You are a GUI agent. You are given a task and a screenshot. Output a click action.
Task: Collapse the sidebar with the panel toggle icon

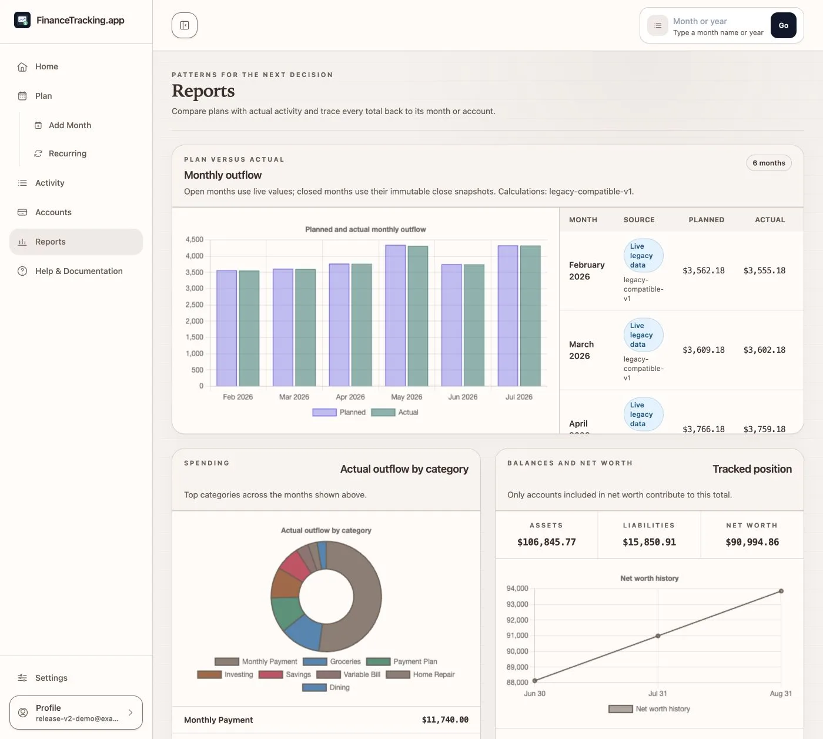pyautogui.click(x=185, y=25)
